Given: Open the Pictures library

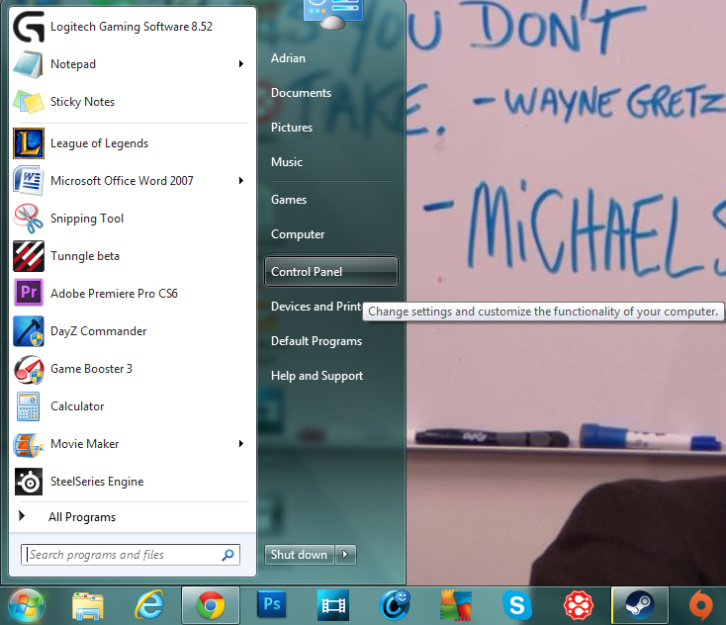Looking at the screenshot, I should point(292,128).
